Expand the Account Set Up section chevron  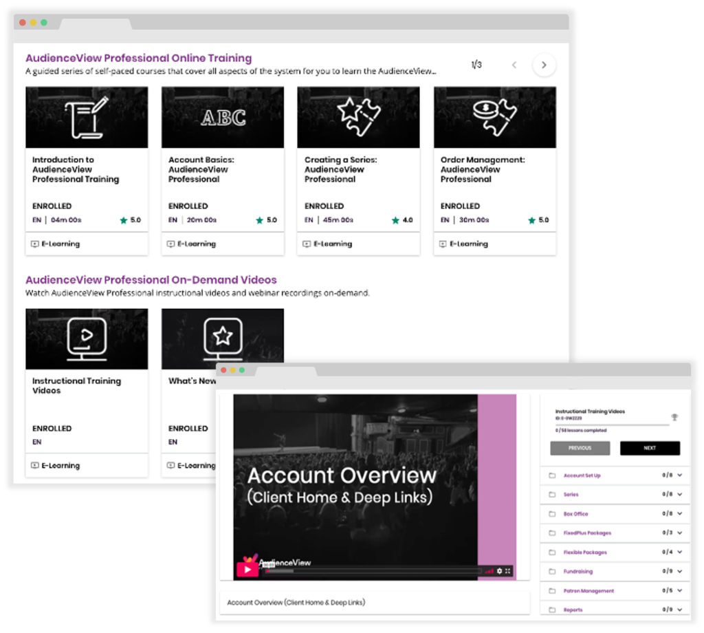click(680, 475)
